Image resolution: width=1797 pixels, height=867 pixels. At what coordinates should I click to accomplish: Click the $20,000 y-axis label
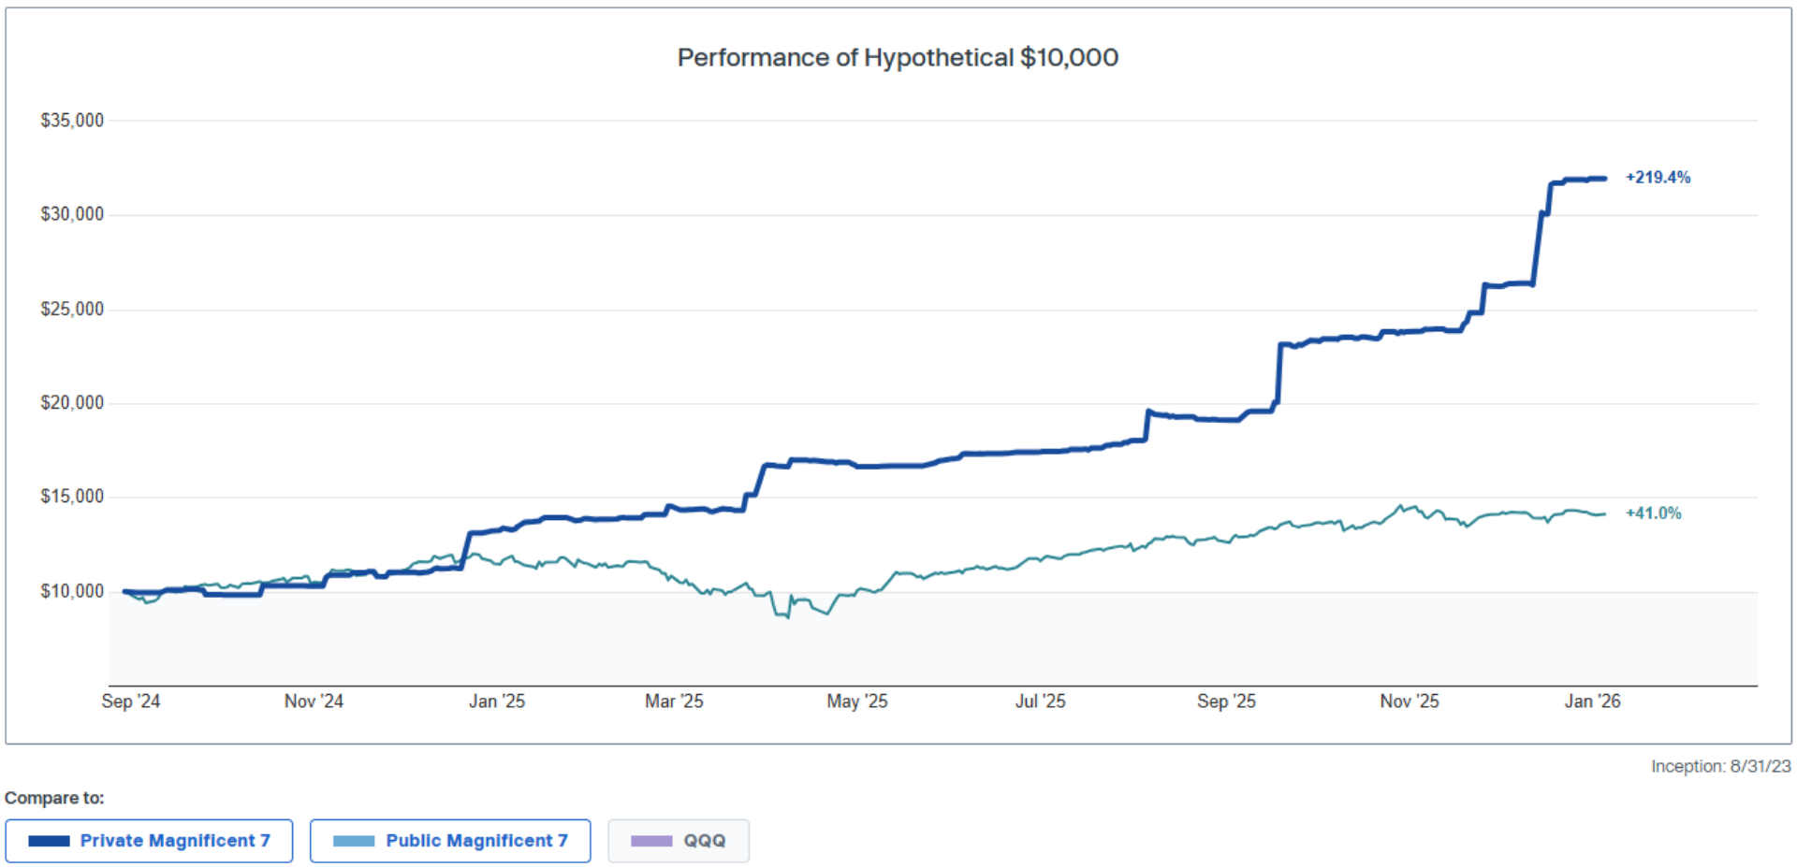[x=72, y=403]
